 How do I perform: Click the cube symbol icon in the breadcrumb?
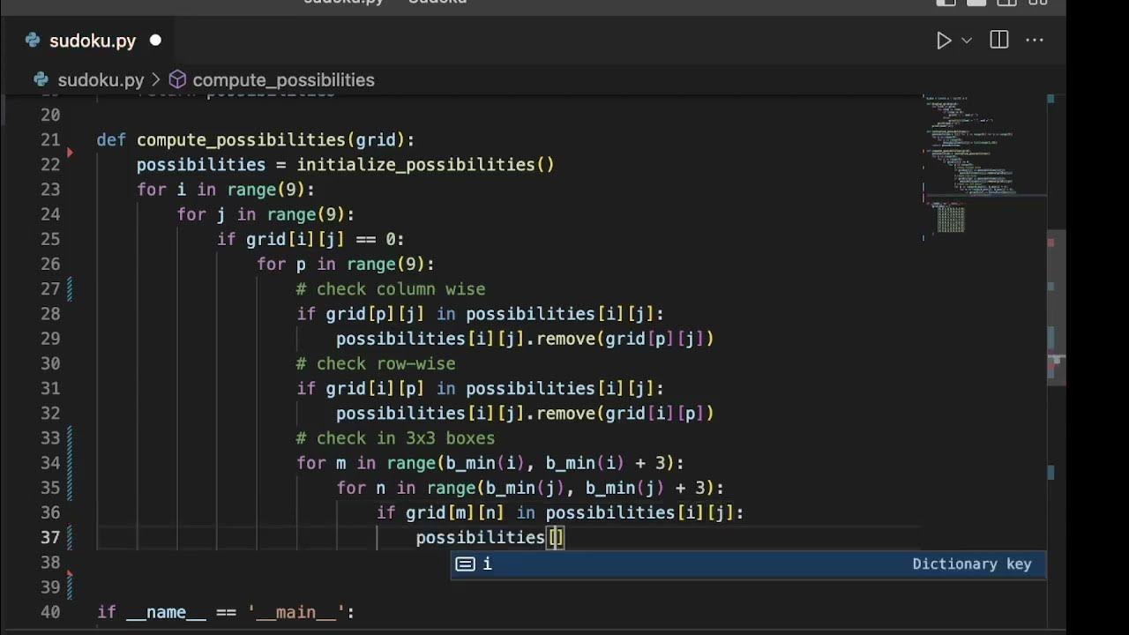177,80
